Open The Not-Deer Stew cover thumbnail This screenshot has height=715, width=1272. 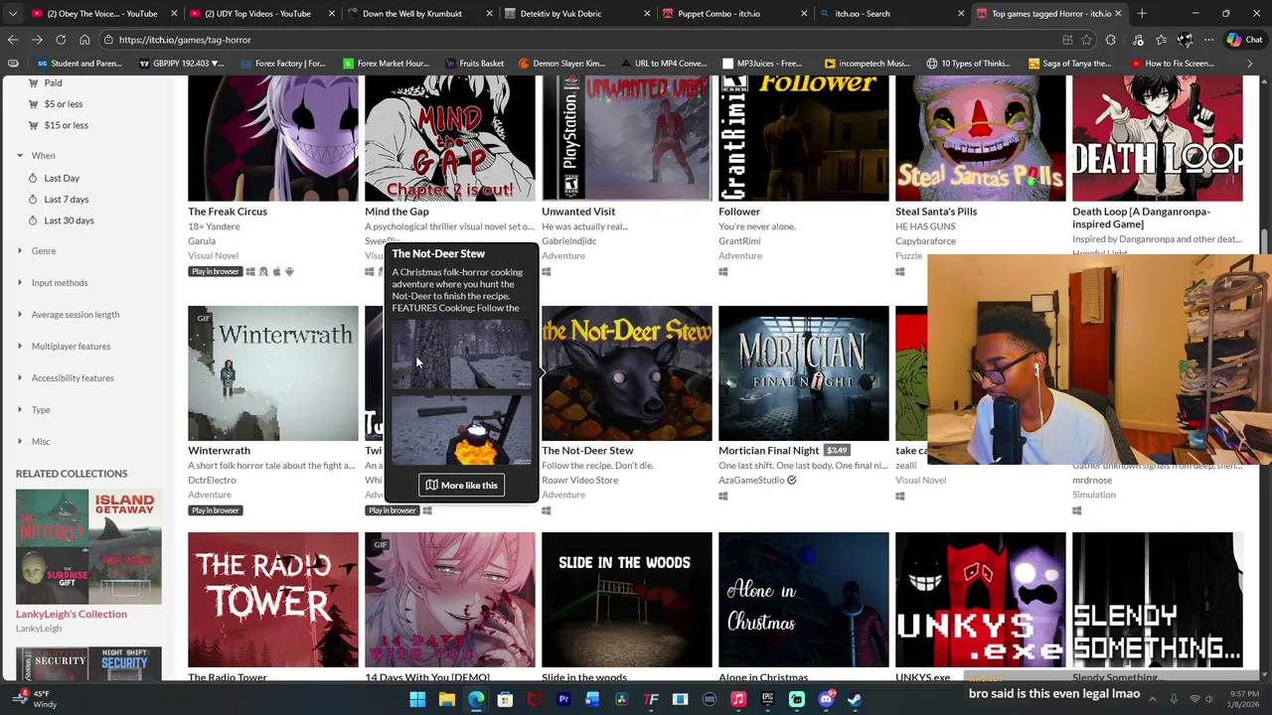(627, 373)
